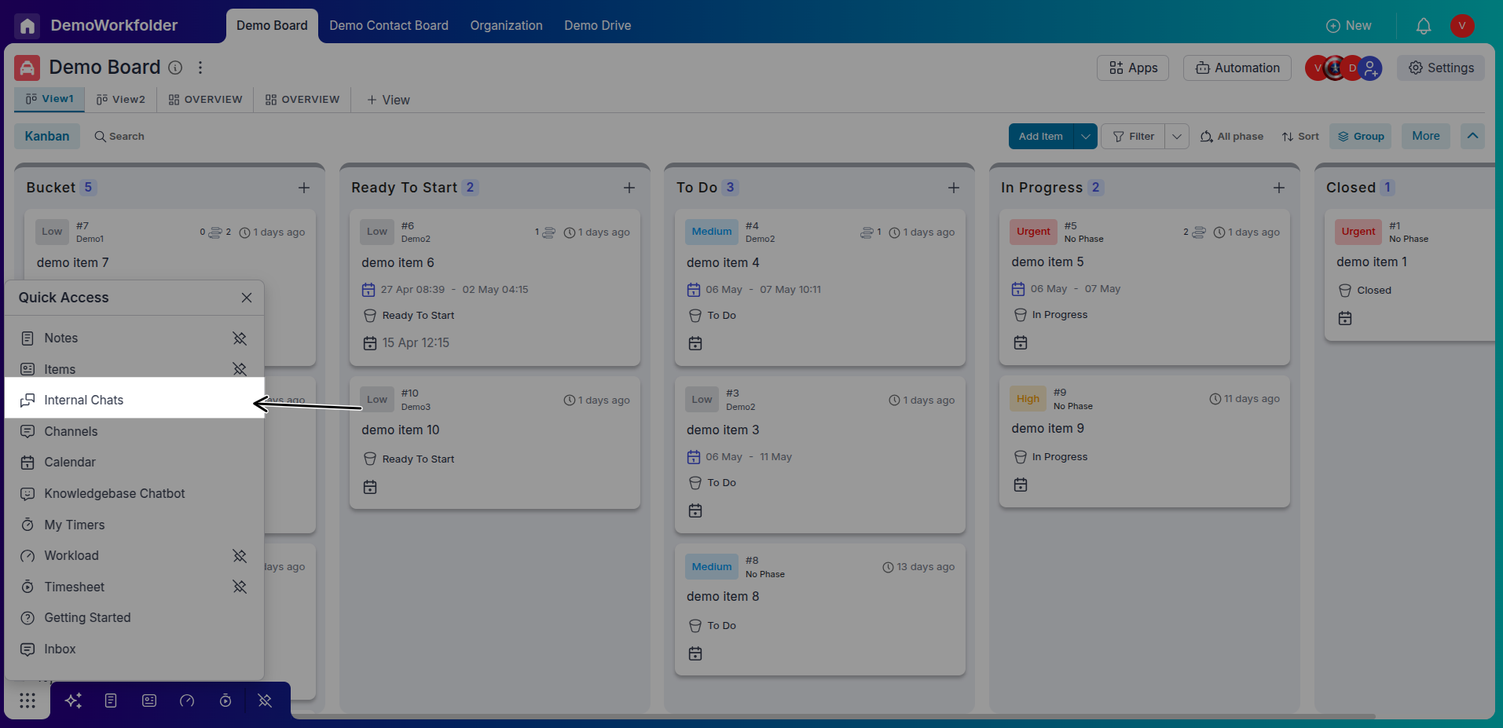Viewport: 1503px width, 728px height.
Task: Click calendar icon on demo item 5 card
Action: tap(1021, 342)
